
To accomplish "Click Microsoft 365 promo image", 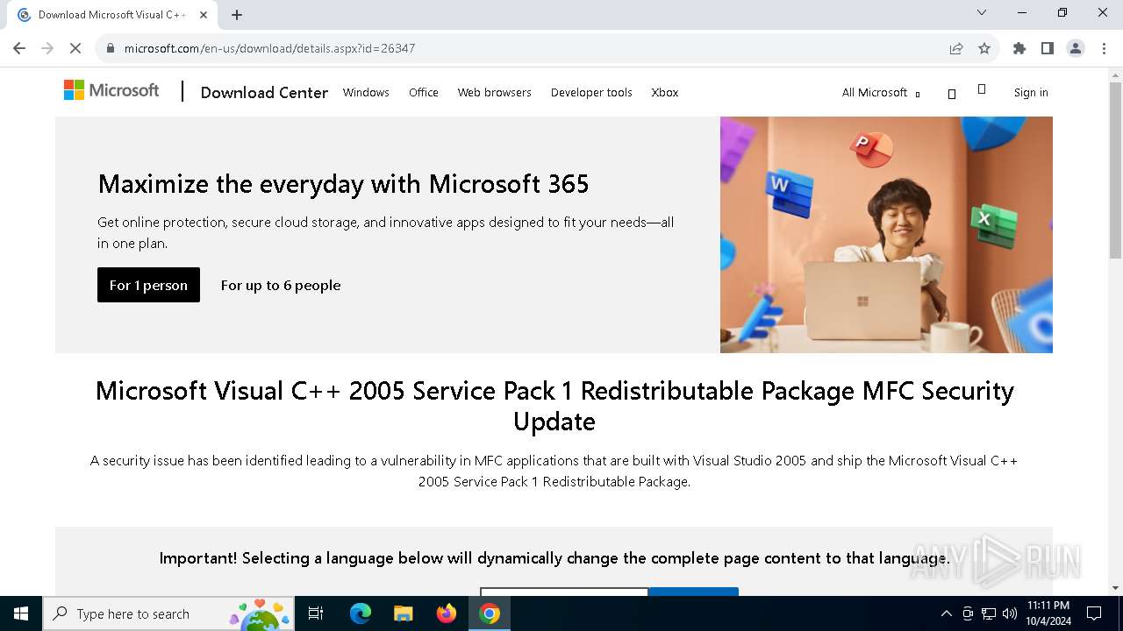I will pyautogui.click(x=886, y=235).
